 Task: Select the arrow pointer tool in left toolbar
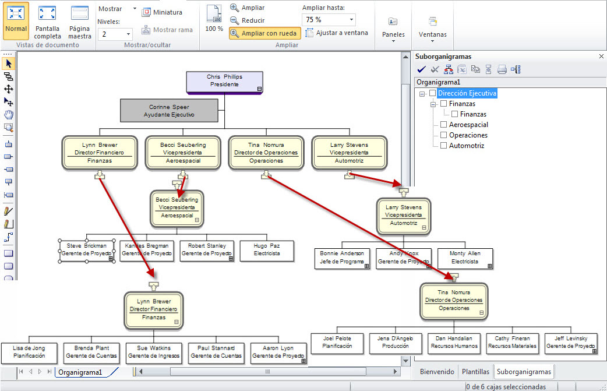(x=8, y=64)
